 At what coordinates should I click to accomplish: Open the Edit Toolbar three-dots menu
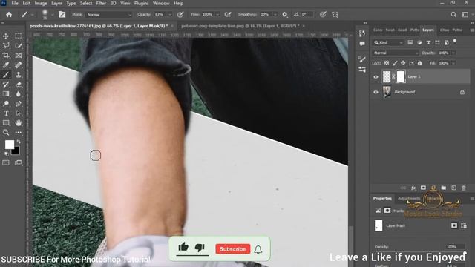[x=19, y=132]
